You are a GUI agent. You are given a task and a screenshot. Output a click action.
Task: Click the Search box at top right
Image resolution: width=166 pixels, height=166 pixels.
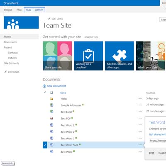163,20
